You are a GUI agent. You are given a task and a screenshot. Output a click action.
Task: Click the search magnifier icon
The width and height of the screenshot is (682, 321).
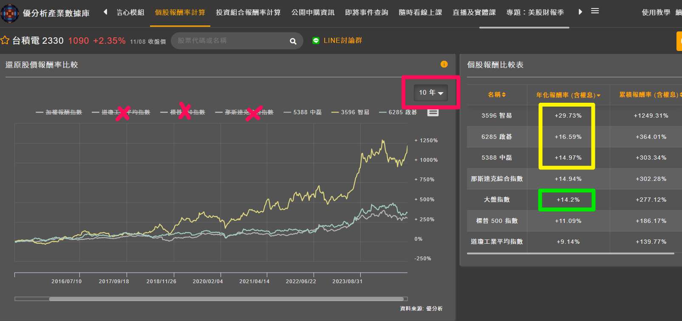click(x=293, y=41)
